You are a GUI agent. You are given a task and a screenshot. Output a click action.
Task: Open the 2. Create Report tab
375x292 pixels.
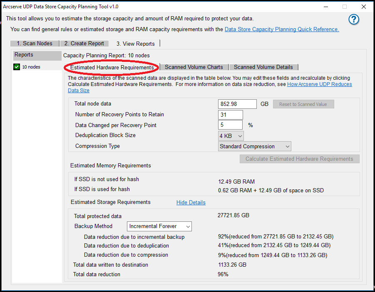(x=84, y=44)
